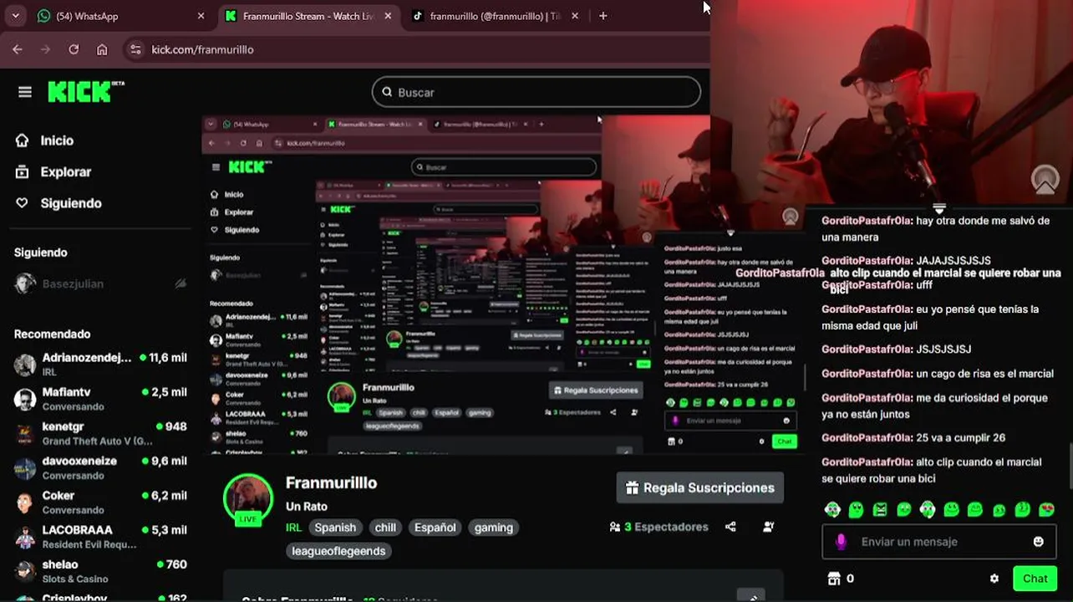Go back in browser history
The height and width of the screenshot is (602, 1073).
18,49
